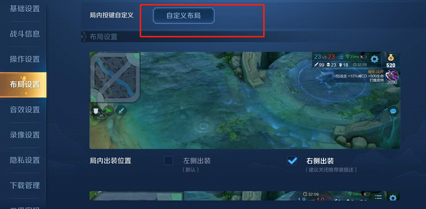Open the 基础设置 tab
The height and width of the screenshot is (209, 426).
(25, 9)
